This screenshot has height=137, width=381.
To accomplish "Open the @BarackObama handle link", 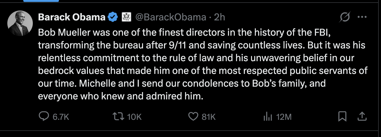I will [x=171, y=17].
